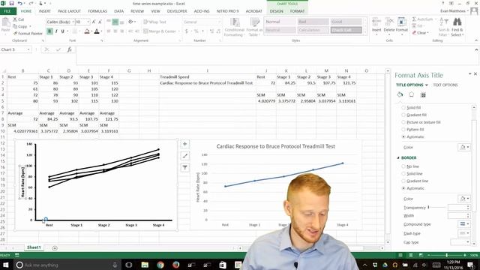
Task: Click the Chart Styles brush button
Action: tap(185, 156)
